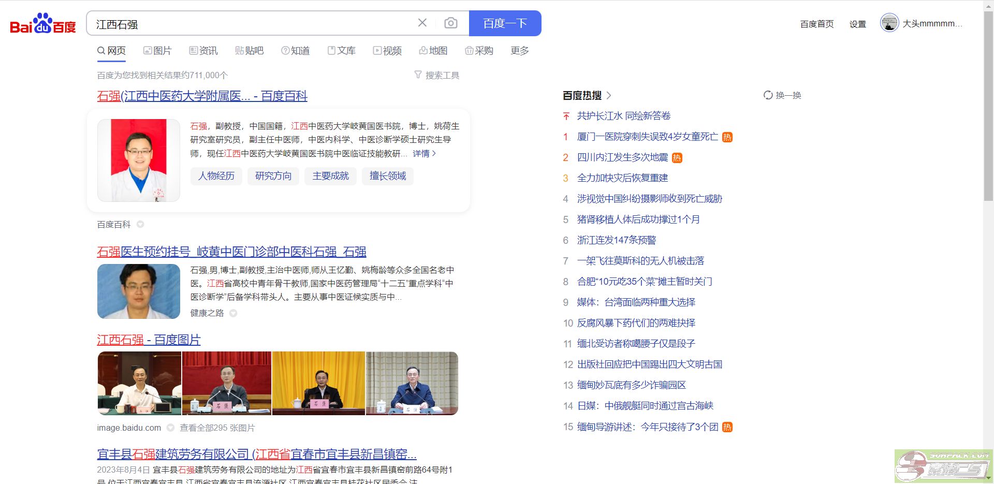Click 换一换 refresh icon
Image resolution: width=994 pixels, height=484 pixels.
[x=768, y=95]
